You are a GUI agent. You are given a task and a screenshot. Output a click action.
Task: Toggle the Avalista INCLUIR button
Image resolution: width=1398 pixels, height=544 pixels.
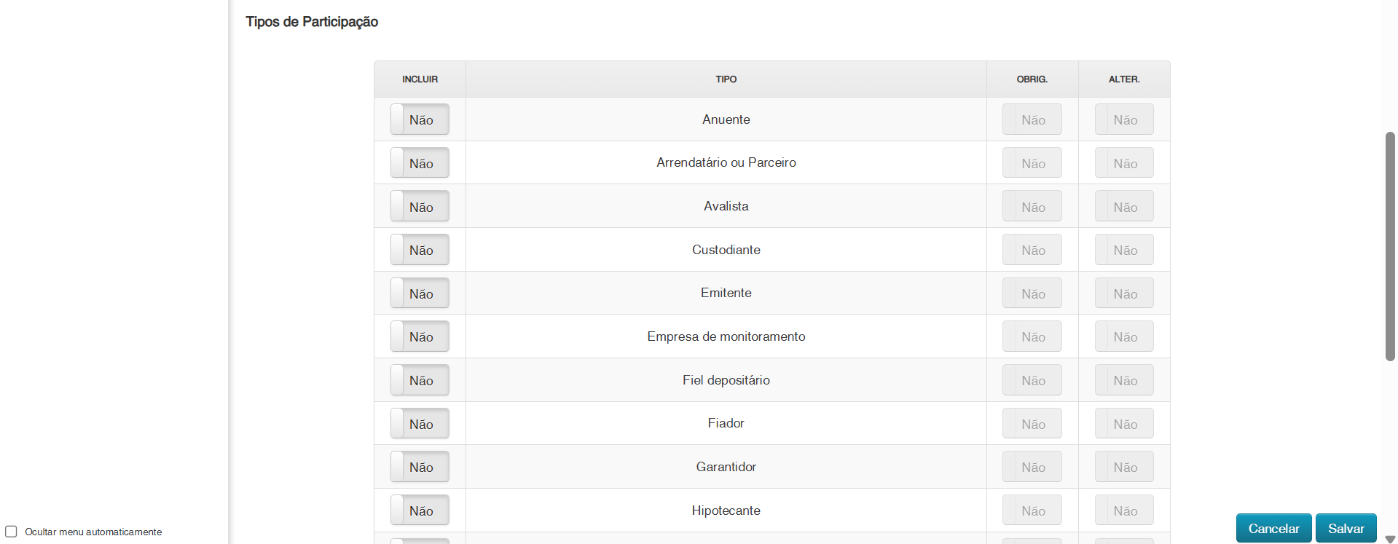click(x=420, y=206)
